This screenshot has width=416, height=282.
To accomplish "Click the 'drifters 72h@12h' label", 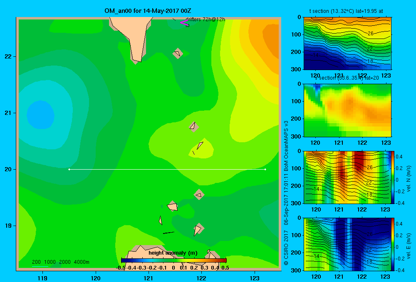I will click(205, 19).
